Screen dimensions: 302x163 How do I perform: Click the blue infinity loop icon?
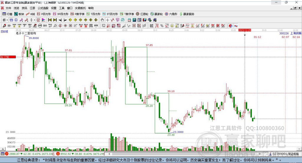click(236, 26)
